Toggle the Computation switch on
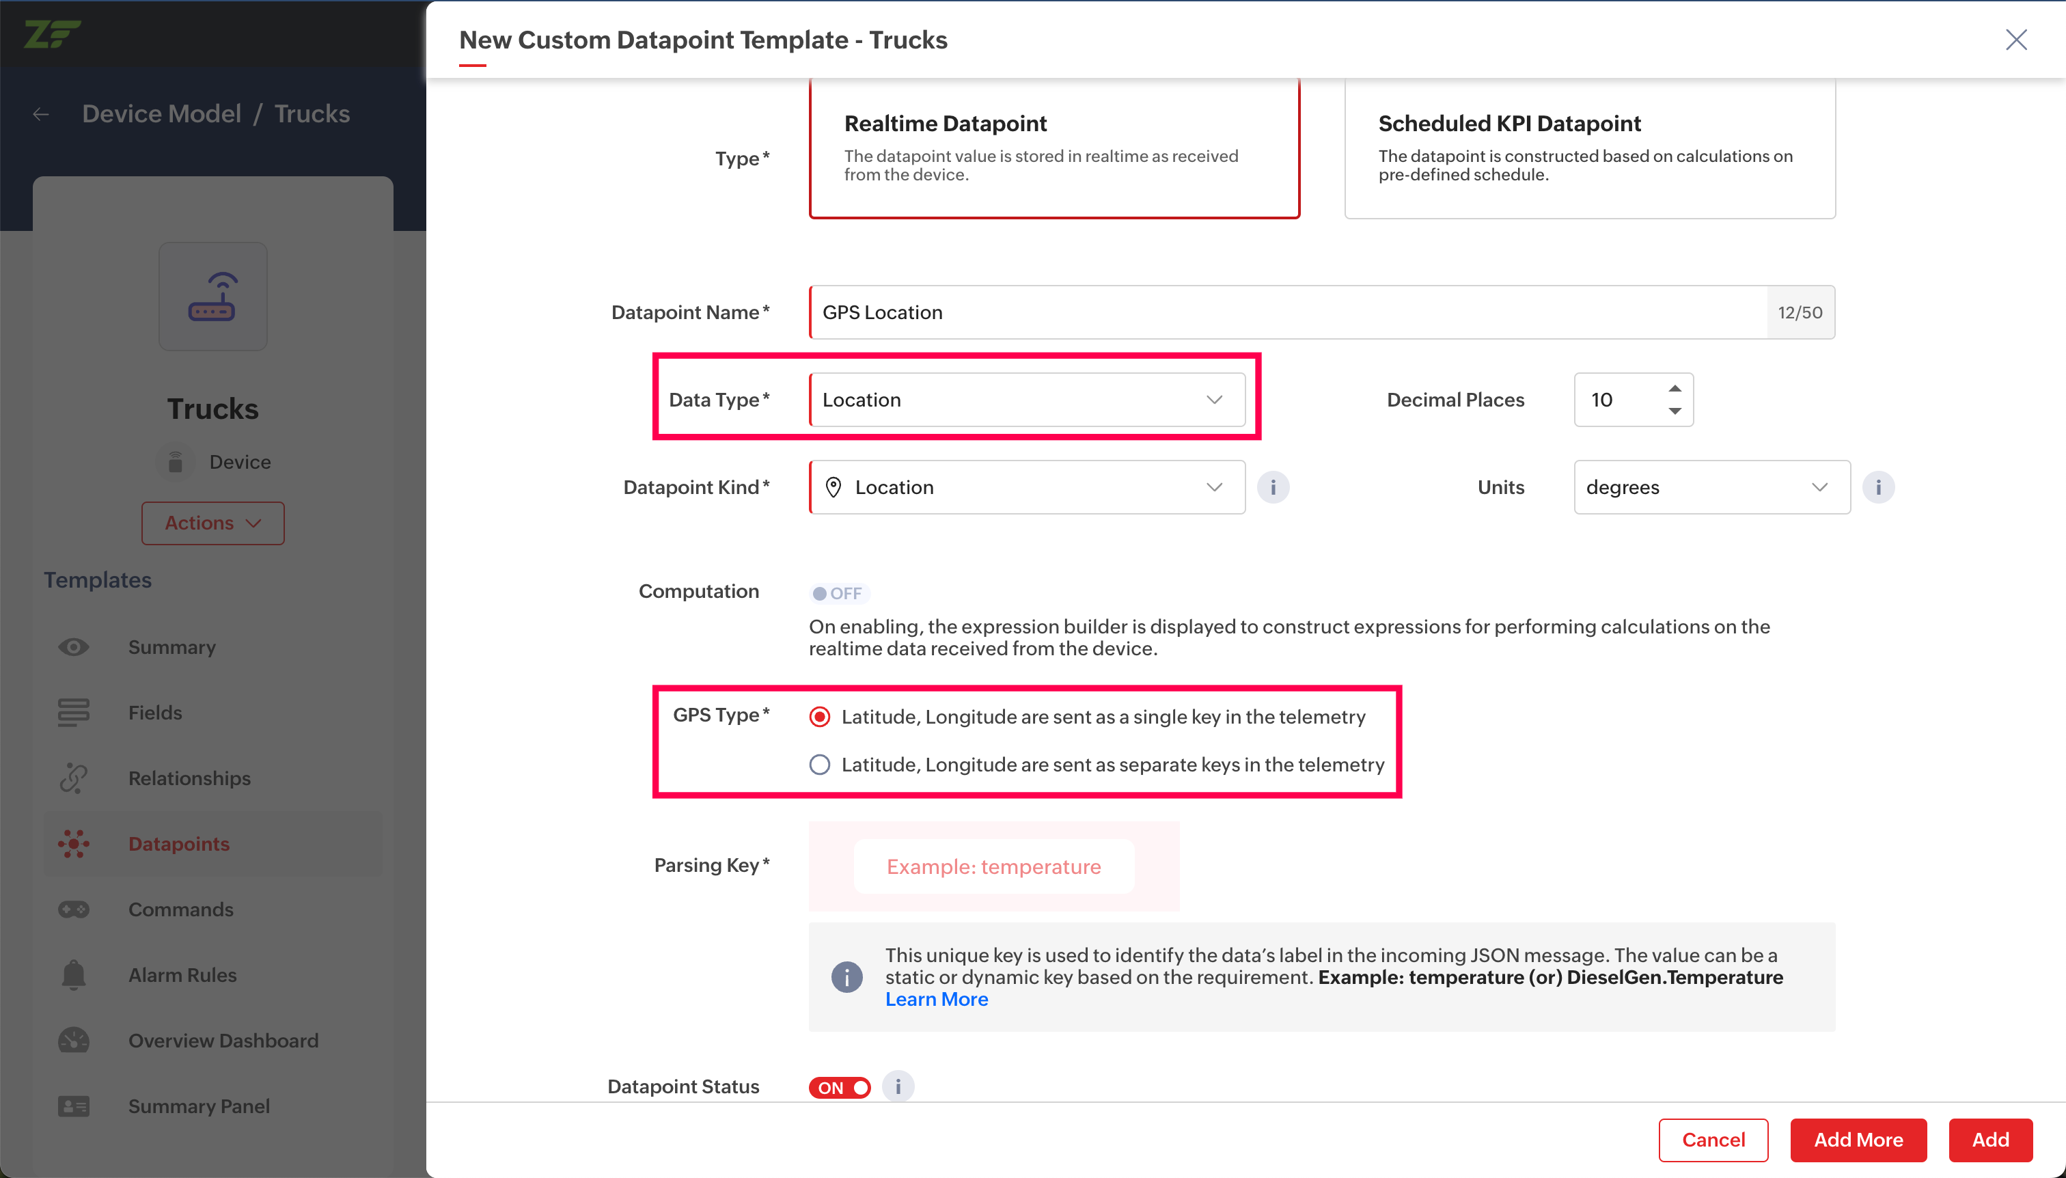This screenshot has width=2066, height=1178. point(838,593)
